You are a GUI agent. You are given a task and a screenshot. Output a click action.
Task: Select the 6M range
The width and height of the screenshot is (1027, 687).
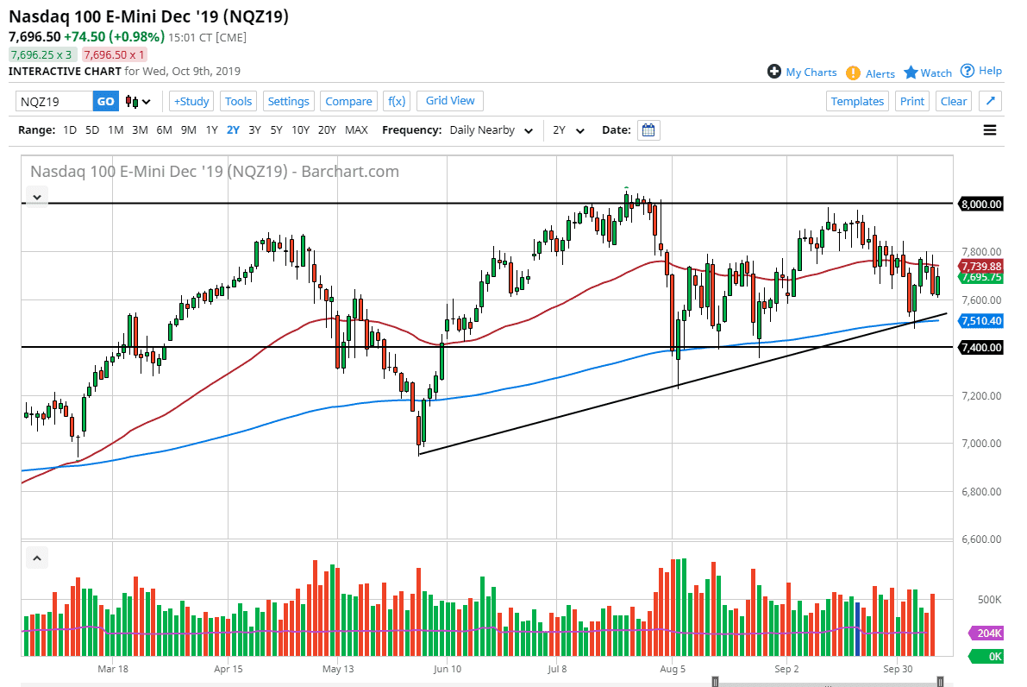point(165,129)
